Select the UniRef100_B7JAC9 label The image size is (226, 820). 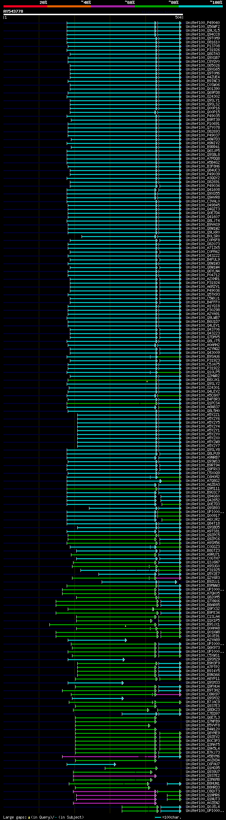203,702
